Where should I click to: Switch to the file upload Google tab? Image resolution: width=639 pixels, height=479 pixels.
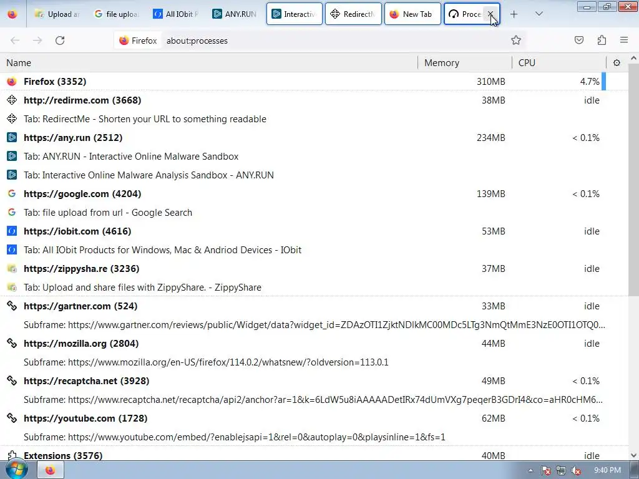click(x=116, y=14)
